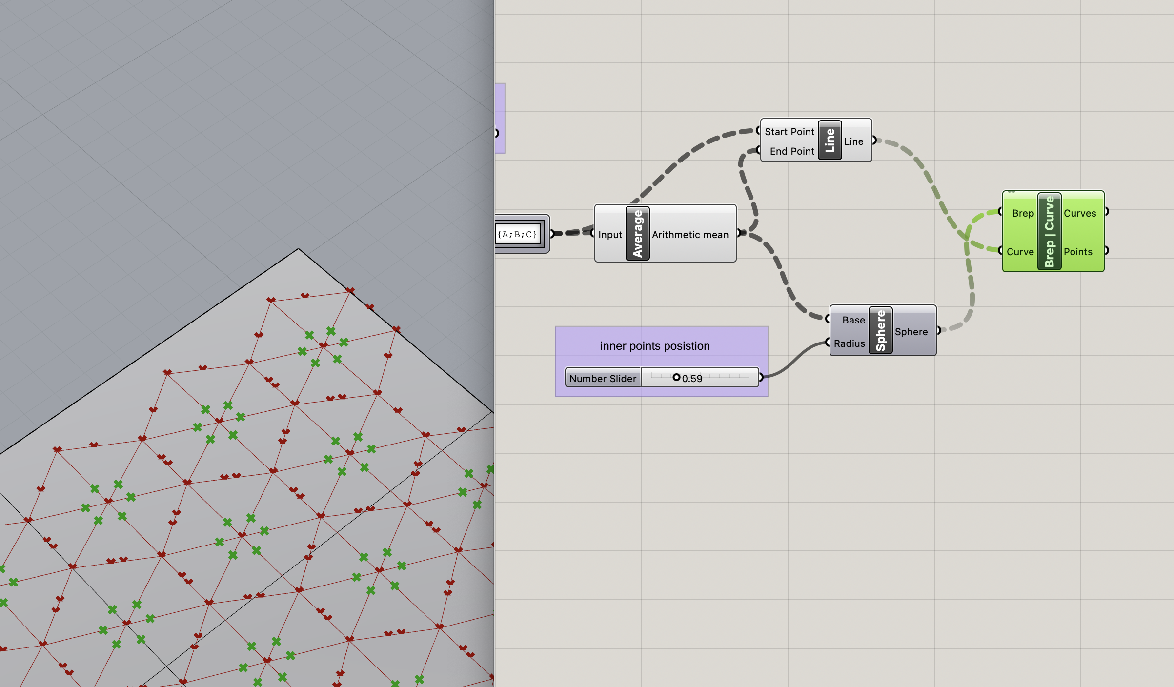This screenshot has width=1174, height=687.
Task: Click the Curves output parameter
Action: click(x=1079, y=213)
